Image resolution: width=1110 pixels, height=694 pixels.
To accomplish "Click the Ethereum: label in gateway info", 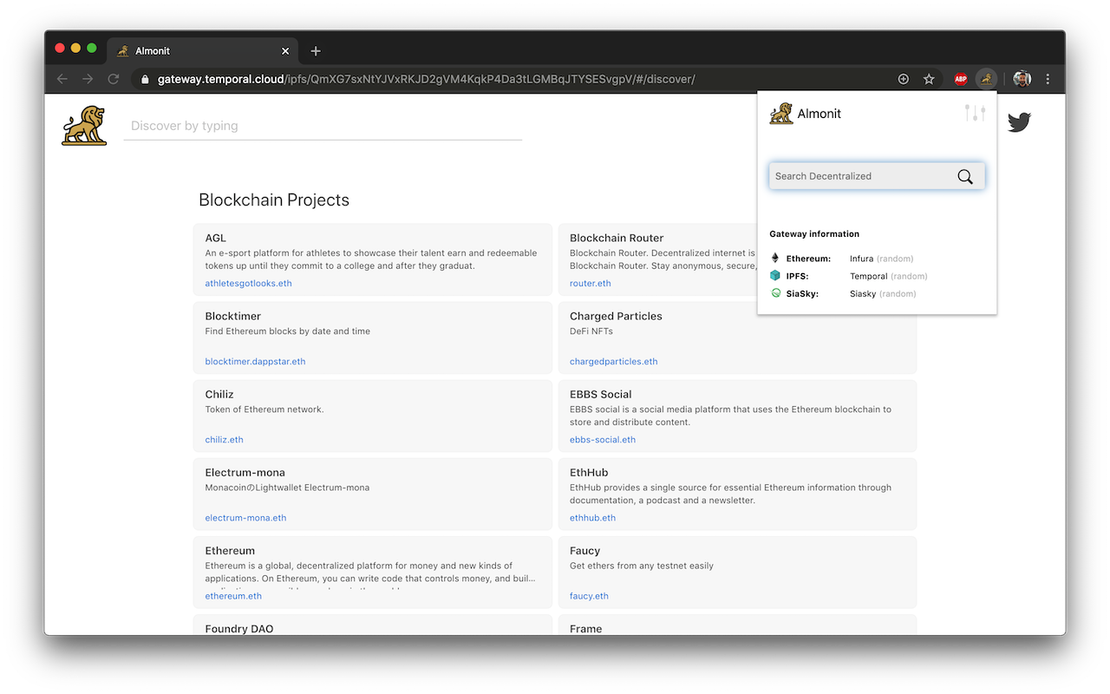I will [808, 259].
